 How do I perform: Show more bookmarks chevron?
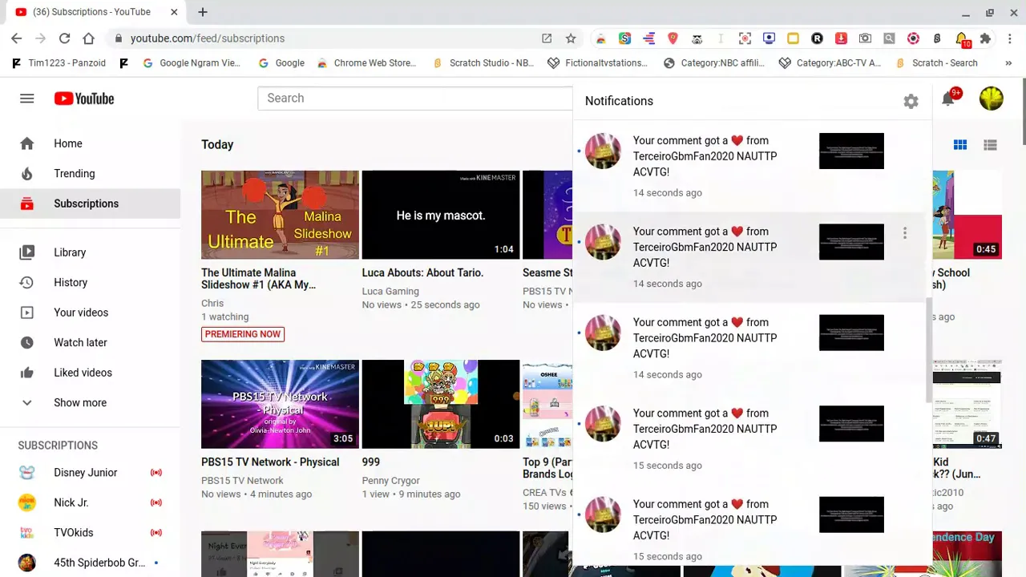(1008, 63)
